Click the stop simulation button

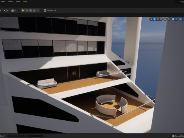tap(31, 10)
